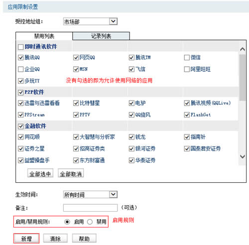249x245 pixels.
Task: Tick the 企业QQ checkbox
Action: [x=20, y=69]
